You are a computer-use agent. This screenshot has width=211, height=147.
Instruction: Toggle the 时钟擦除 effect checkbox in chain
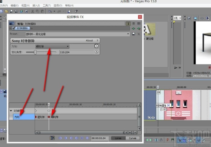(x=14, y=28)
